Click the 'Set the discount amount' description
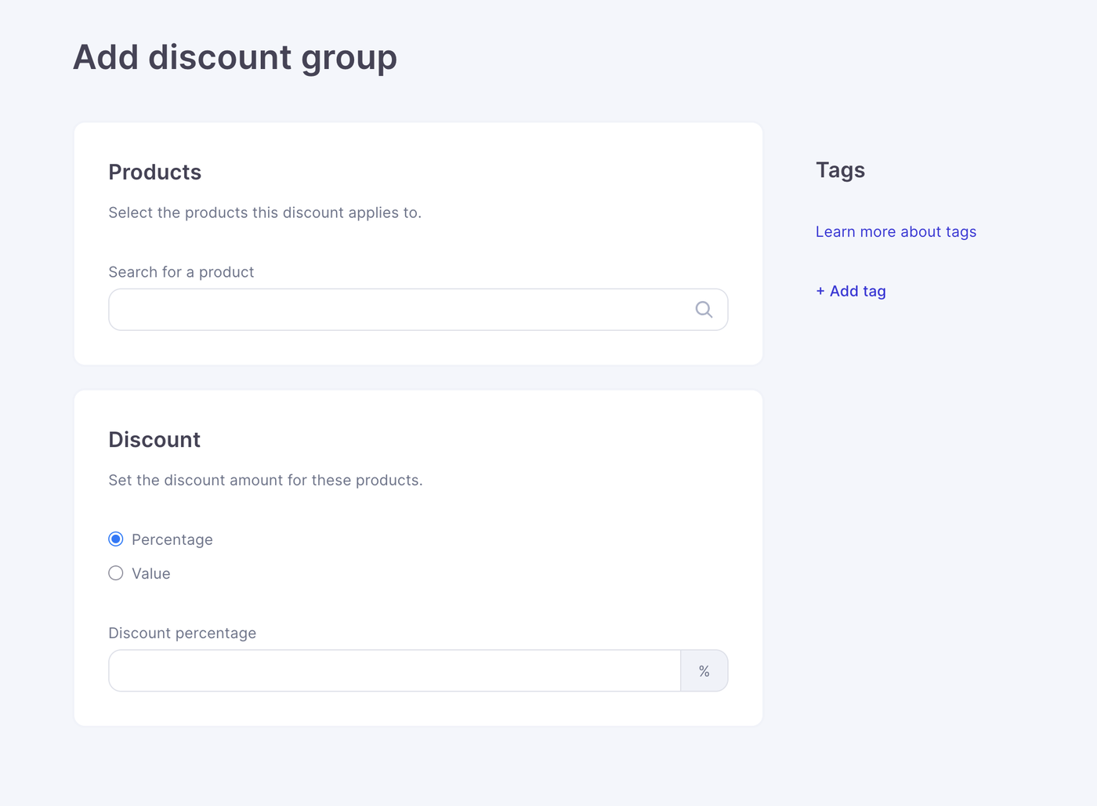Viewport: 1097px width, 806px height. click(x=266, y=480)
